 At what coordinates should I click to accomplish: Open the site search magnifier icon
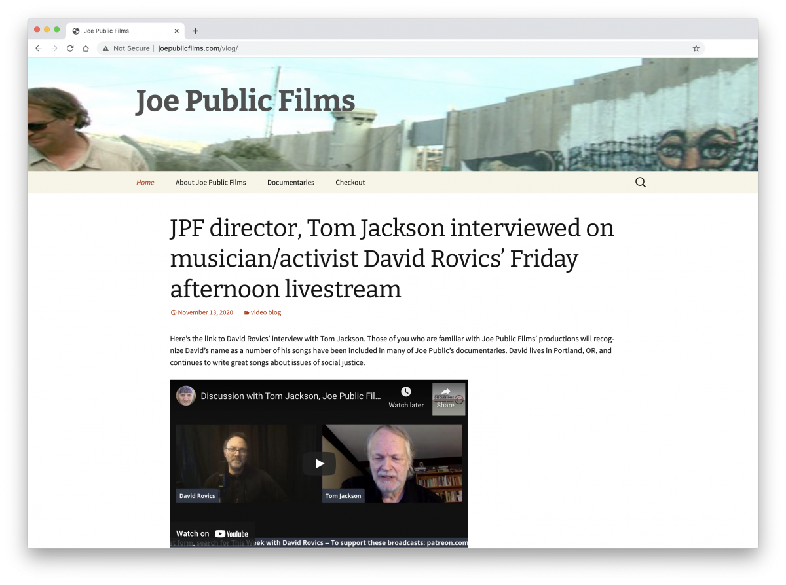tap(641, 183)
